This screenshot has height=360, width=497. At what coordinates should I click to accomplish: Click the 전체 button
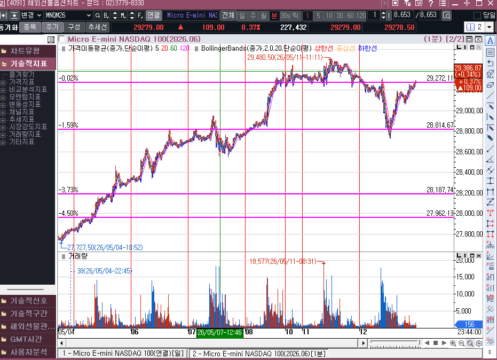[x=228, y=15]
